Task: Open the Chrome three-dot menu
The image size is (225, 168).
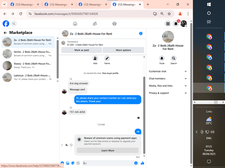Action: coord(188,14)
